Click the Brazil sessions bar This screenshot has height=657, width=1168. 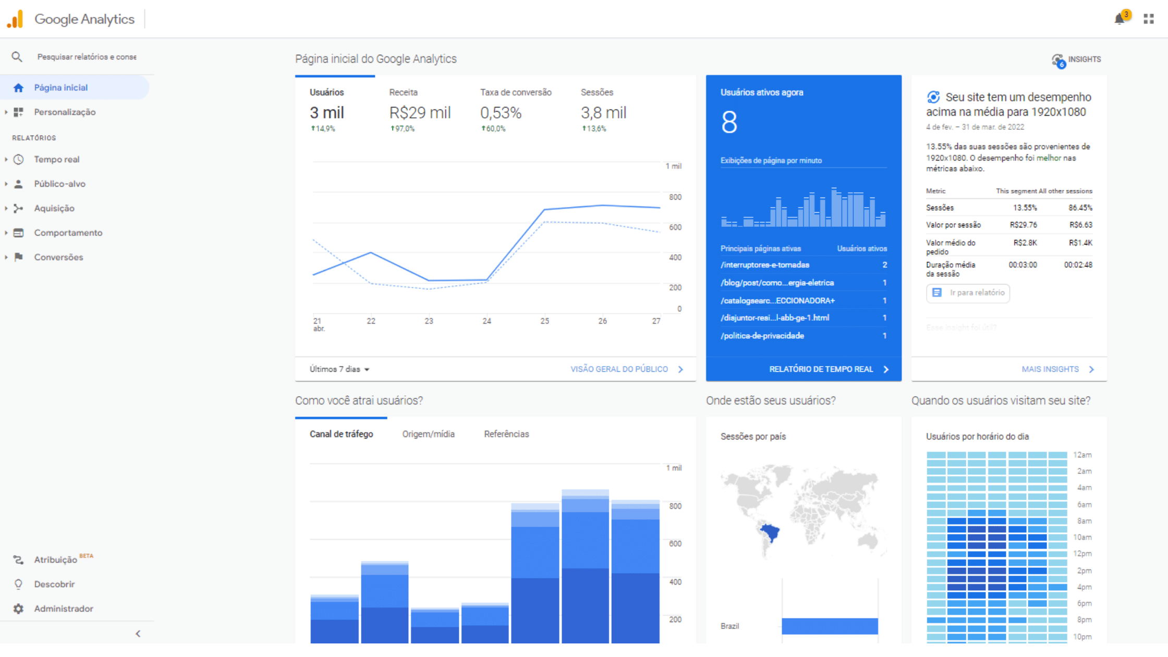[830, 626]
